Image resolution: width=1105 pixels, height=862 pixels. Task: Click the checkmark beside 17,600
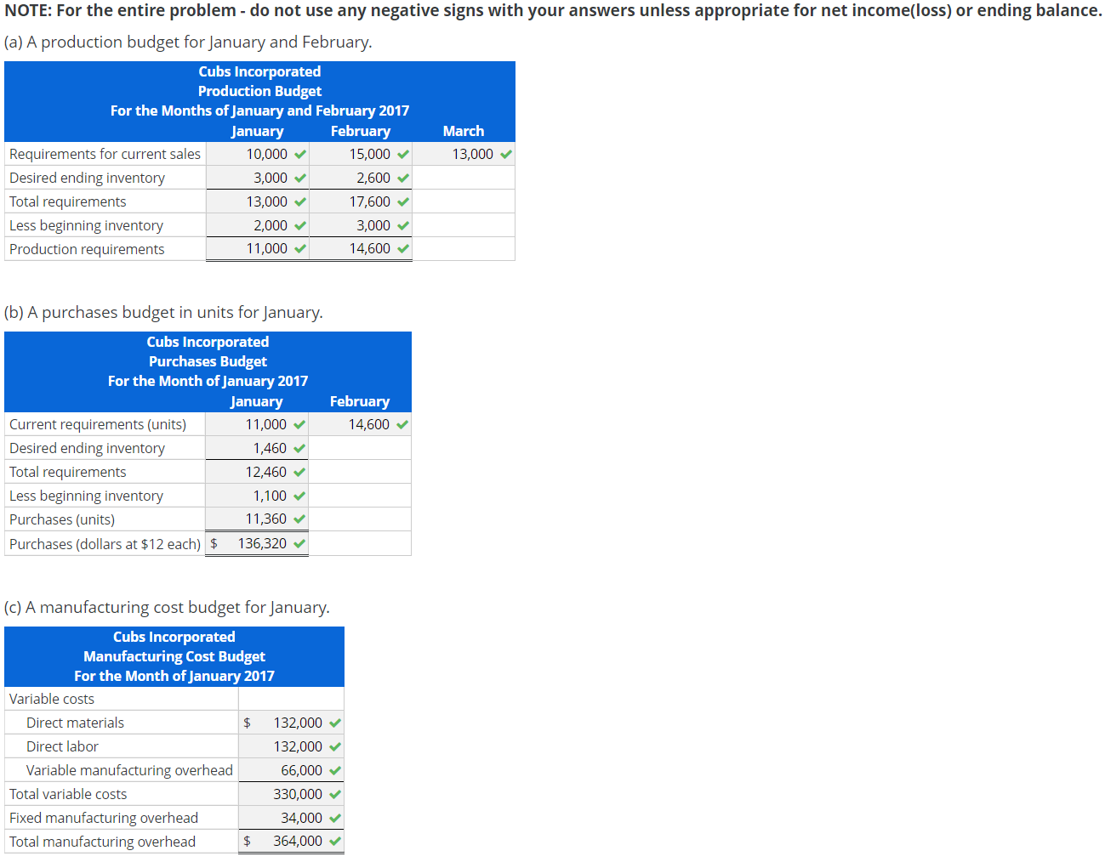(403, 202)
